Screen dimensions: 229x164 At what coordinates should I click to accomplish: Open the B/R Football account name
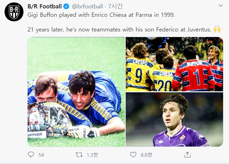click(x=44, y=6)
